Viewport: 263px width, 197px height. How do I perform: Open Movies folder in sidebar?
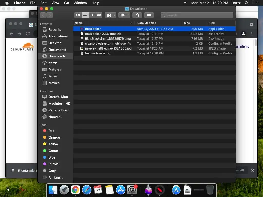[55, 83]
